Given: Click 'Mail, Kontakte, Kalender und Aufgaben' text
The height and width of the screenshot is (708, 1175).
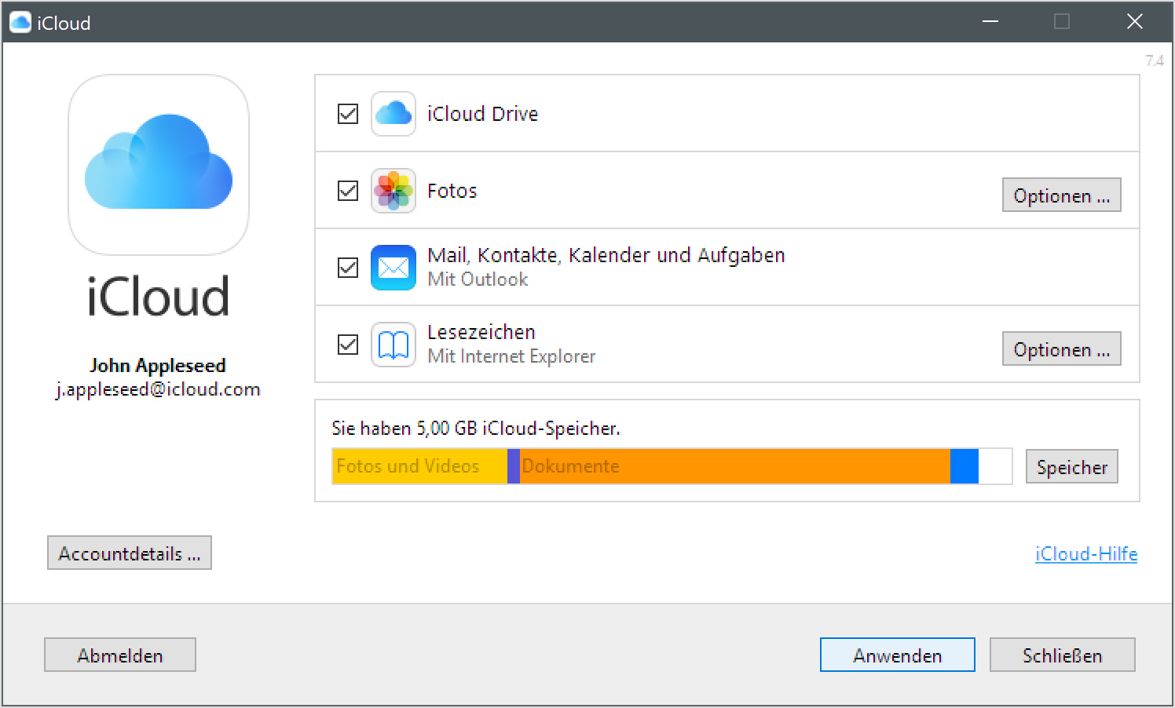Looking at the screenshot, I should pyautogui.click(x=606, y=255).
